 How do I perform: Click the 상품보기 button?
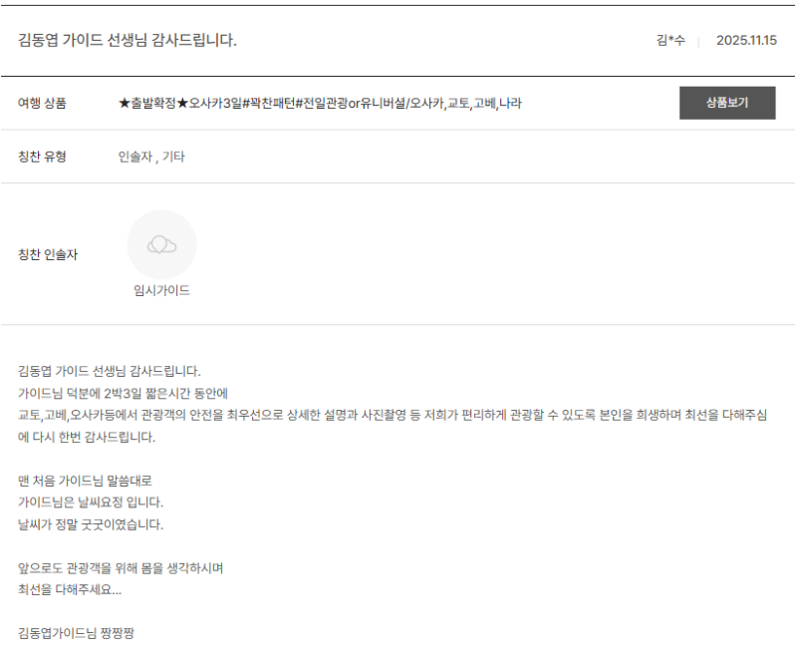[726, 103]
